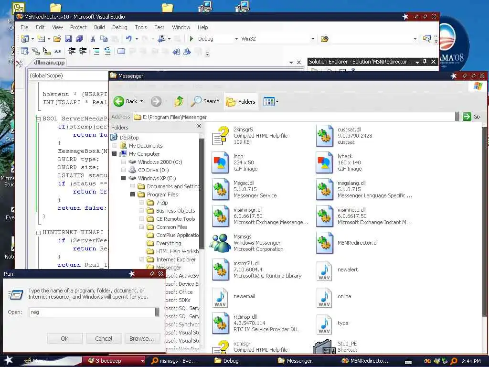Close the Folders pane with X

tap(199, 126)
